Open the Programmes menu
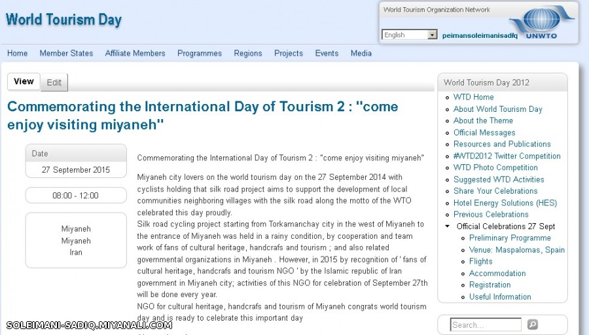 (x=200, y=54)
